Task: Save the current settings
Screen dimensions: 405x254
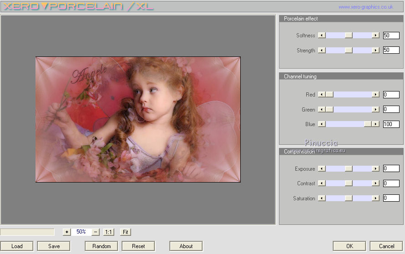Action: tap(54, 246)
